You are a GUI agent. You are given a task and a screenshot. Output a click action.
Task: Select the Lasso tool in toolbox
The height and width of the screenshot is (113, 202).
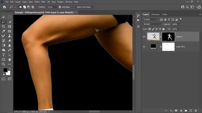tap(3, 22)
